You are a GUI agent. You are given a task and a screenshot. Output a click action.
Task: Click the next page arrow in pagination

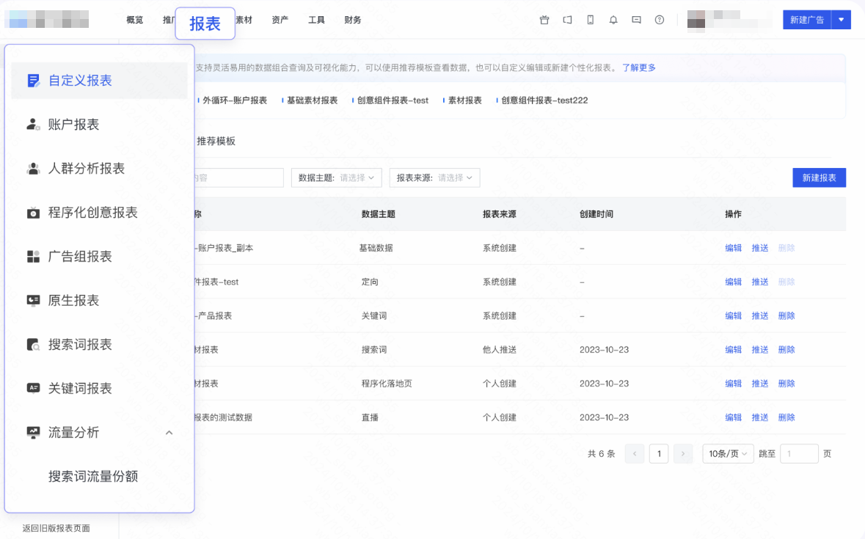coord(682,453)
